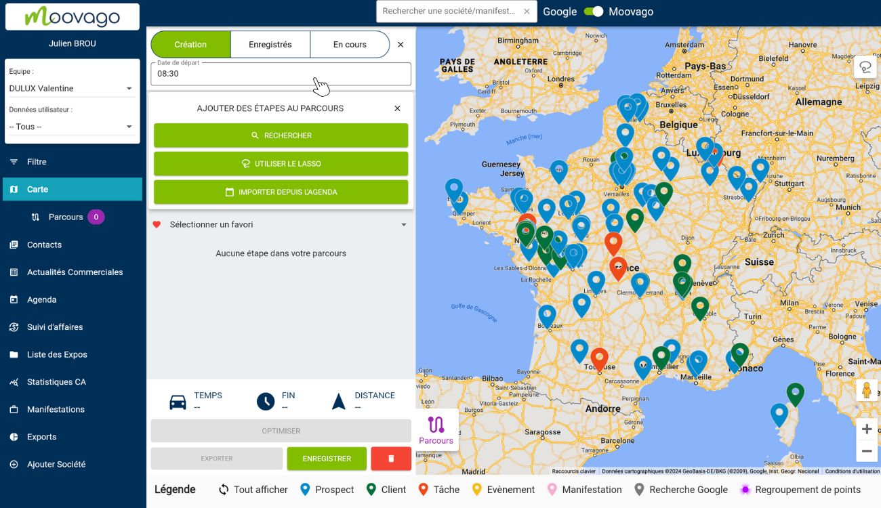Viewport: 881px width, 508px height.
Task: Close the Ajouter des étapes box
Action: coord(397,108)
